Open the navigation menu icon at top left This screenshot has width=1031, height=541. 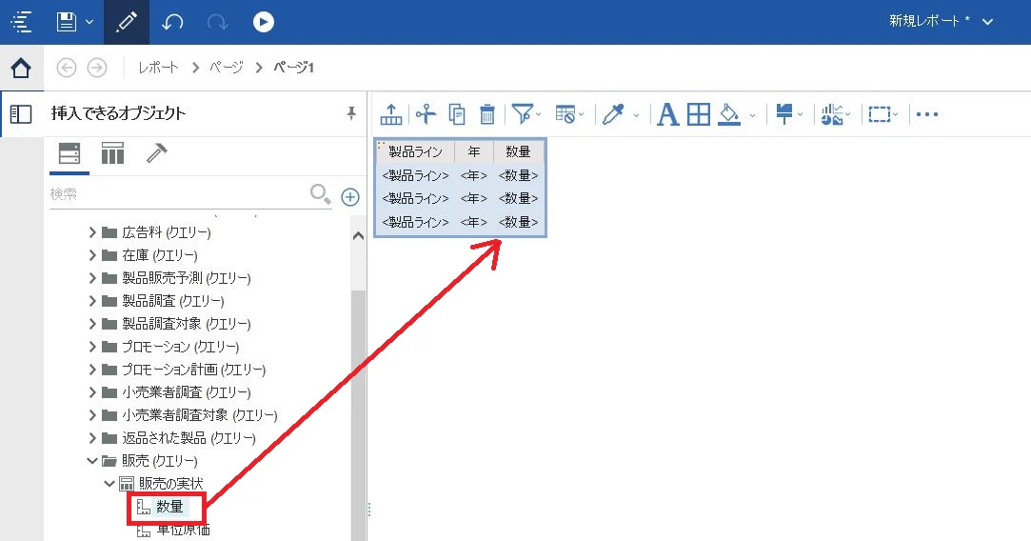pos(21,22)
